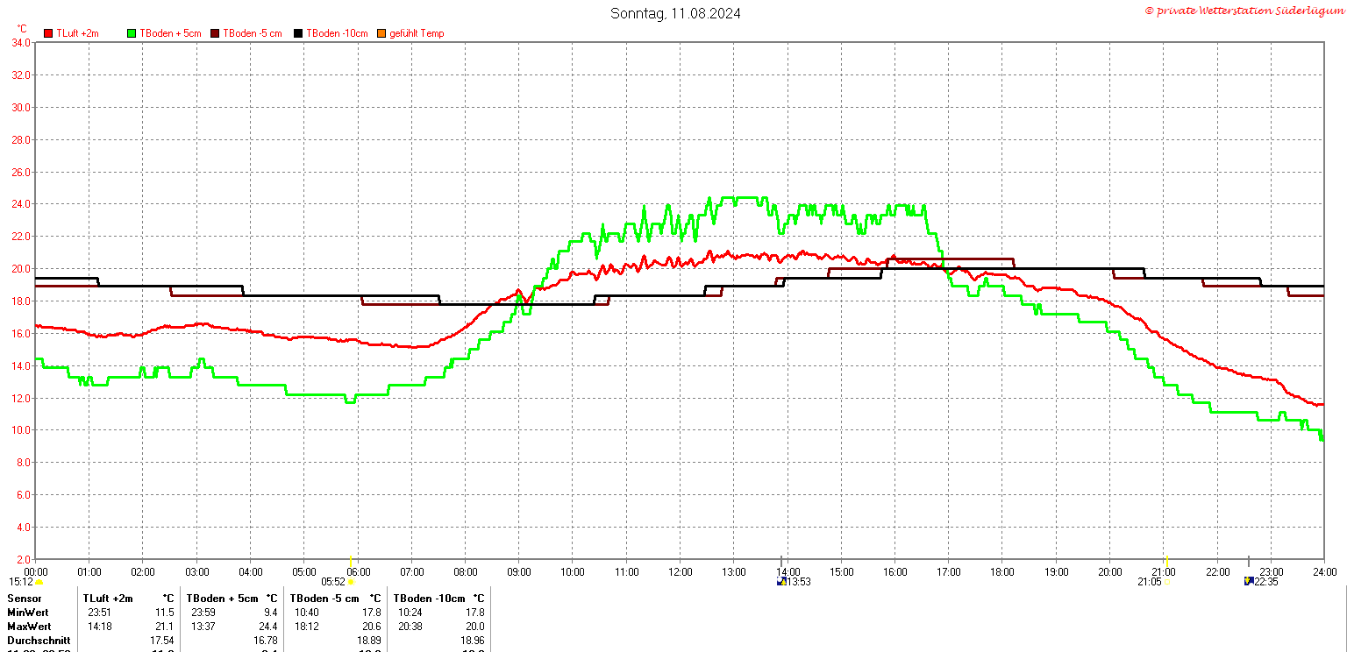Click the sunrise icon at 05:52
1347x652 pixels.
point(351,582)
